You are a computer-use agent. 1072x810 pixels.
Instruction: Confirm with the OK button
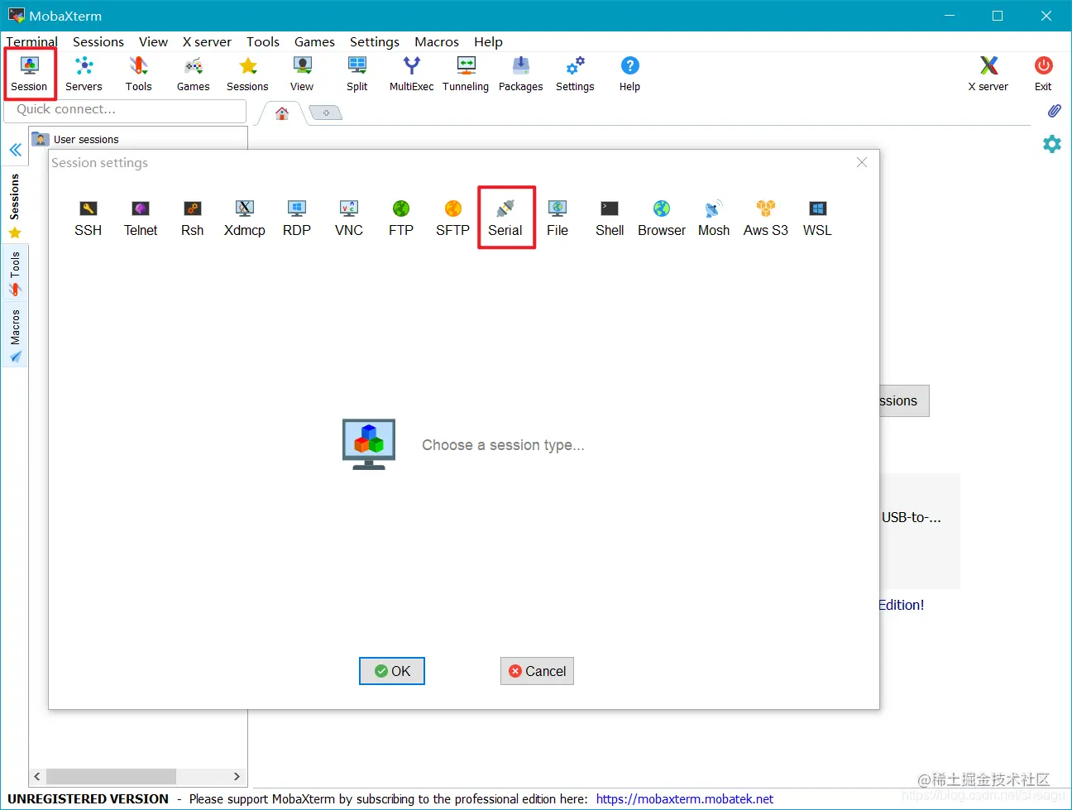click(x=392, y=671)
